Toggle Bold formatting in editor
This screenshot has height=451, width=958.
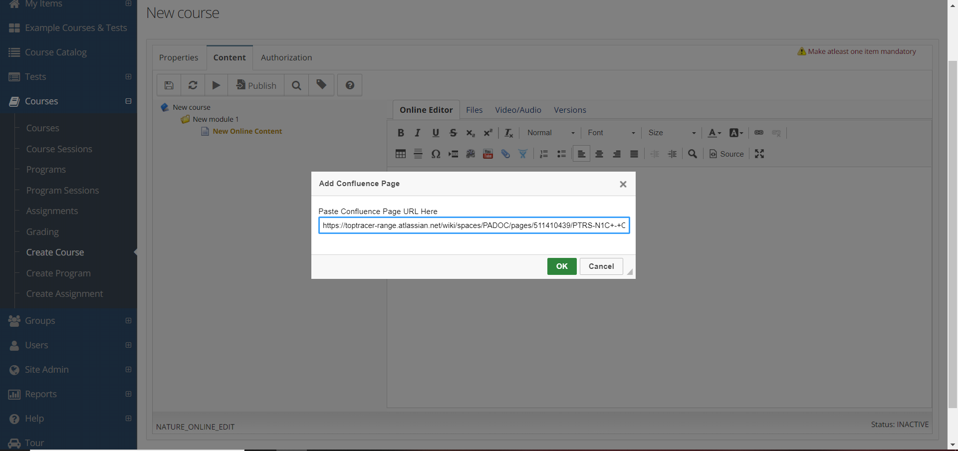[401, 133]
